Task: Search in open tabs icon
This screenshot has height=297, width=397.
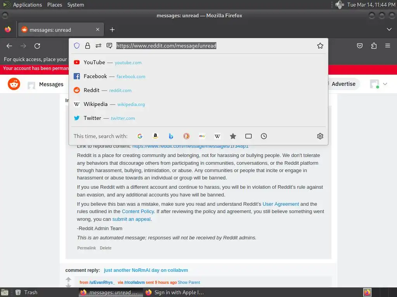Action: click(249, 136)
